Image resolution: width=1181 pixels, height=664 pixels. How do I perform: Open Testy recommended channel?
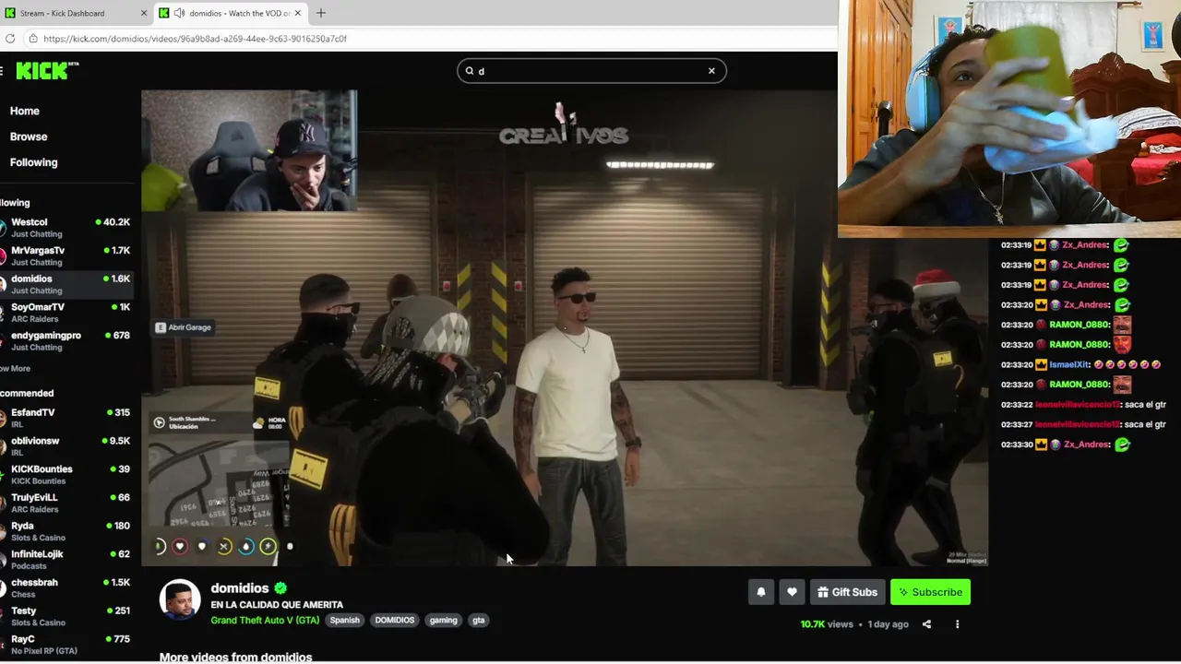click(x=66, y=616)
